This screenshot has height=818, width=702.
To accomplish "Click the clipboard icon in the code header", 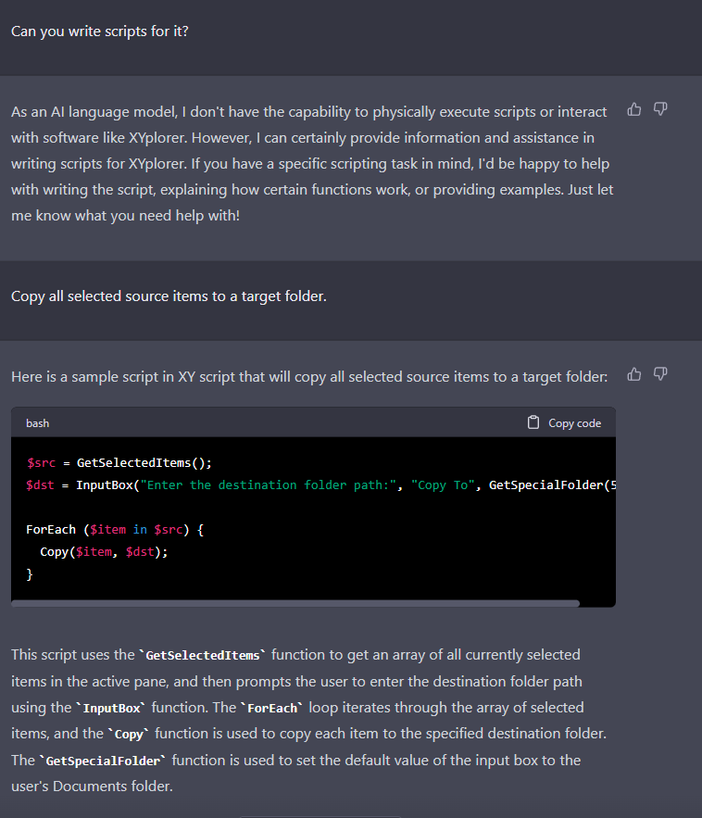I will (533, 422).
